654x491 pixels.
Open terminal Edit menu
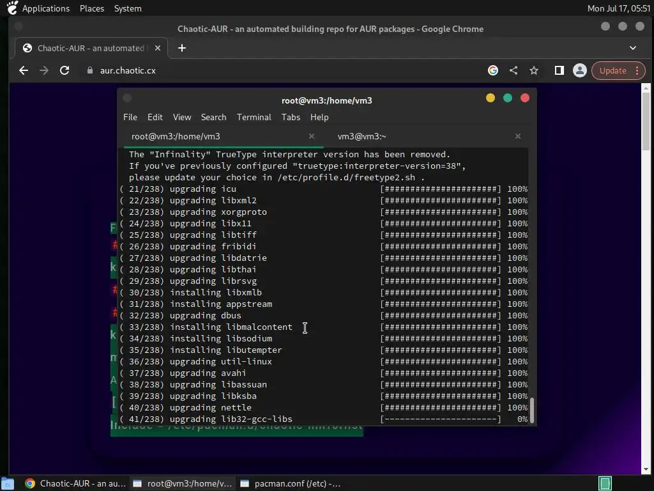pyautogui.click(x=155, y=118)
